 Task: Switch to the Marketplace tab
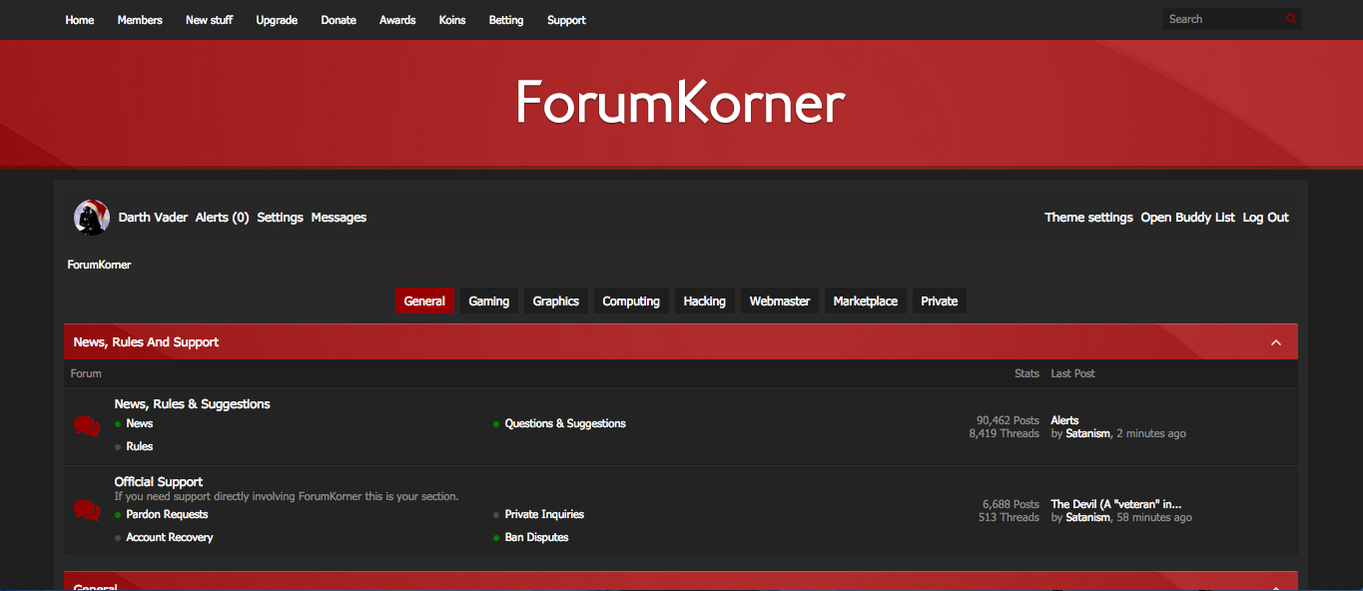(866, 301)
